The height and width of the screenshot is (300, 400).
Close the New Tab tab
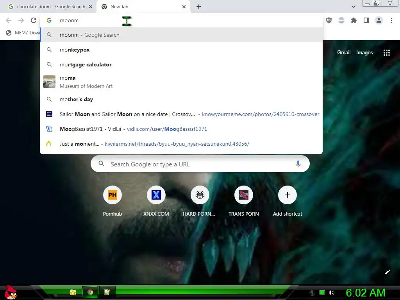coord(184,7)
